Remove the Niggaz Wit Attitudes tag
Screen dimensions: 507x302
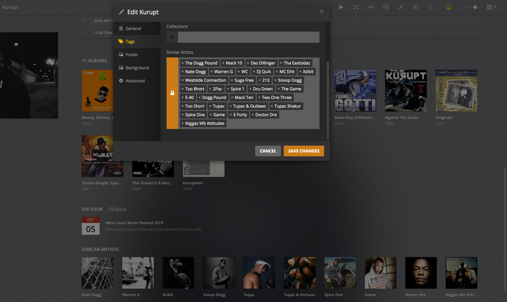tap(182, 123)
